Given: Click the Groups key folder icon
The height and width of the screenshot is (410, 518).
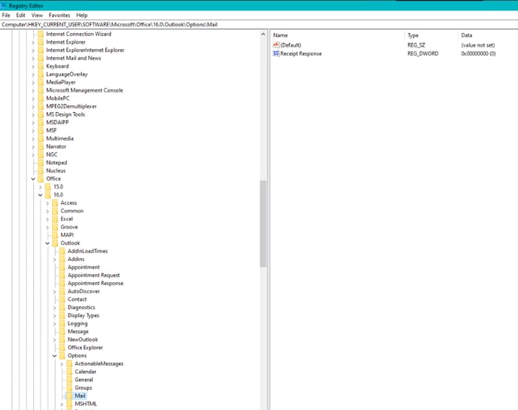Looking at the screenshot, I should [69, 388].
